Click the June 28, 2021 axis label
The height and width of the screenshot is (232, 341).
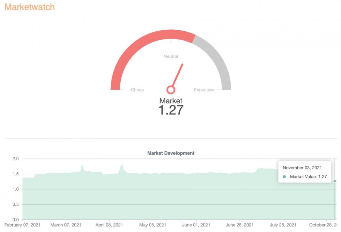[x=239, y=225]
